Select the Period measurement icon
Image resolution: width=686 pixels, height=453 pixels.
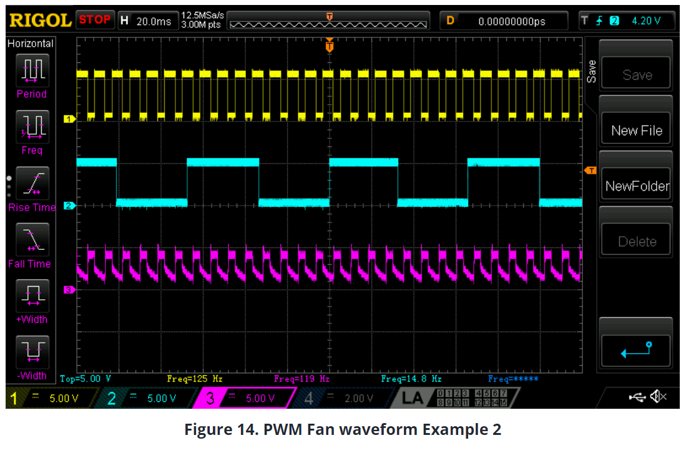click(32, 70)
